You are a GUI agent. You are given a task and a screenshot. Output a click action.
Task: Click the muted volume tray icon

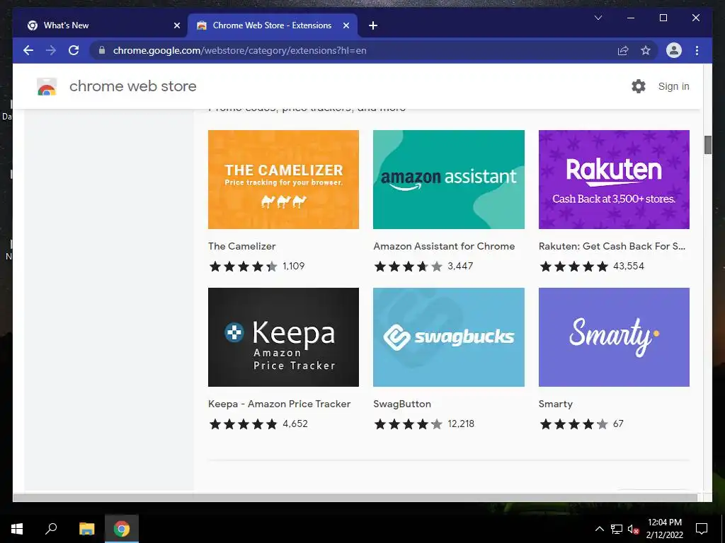634,529
